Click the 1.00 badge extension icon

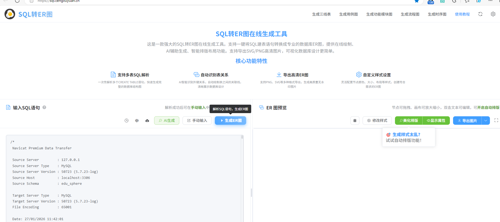click(431, 2)
